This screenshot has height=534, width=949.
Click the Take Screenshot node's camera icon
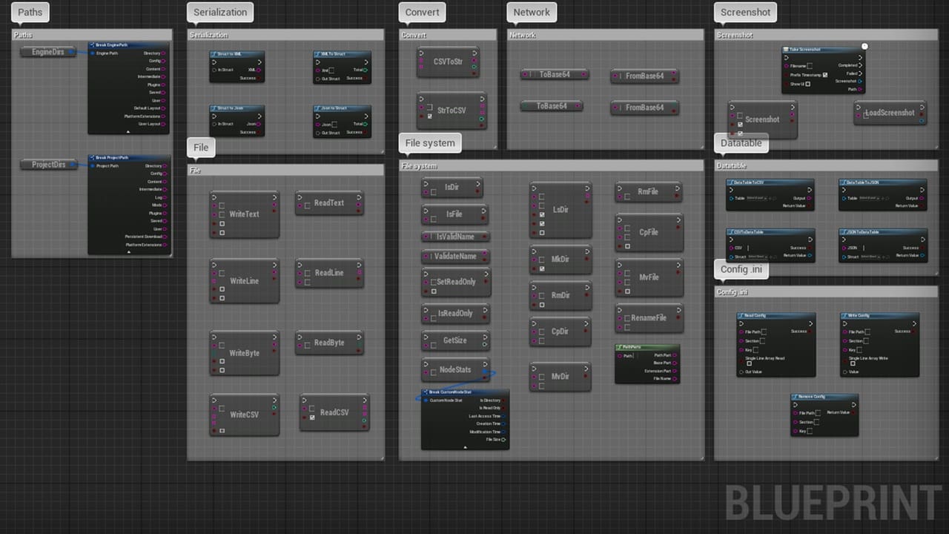[787, 49]
